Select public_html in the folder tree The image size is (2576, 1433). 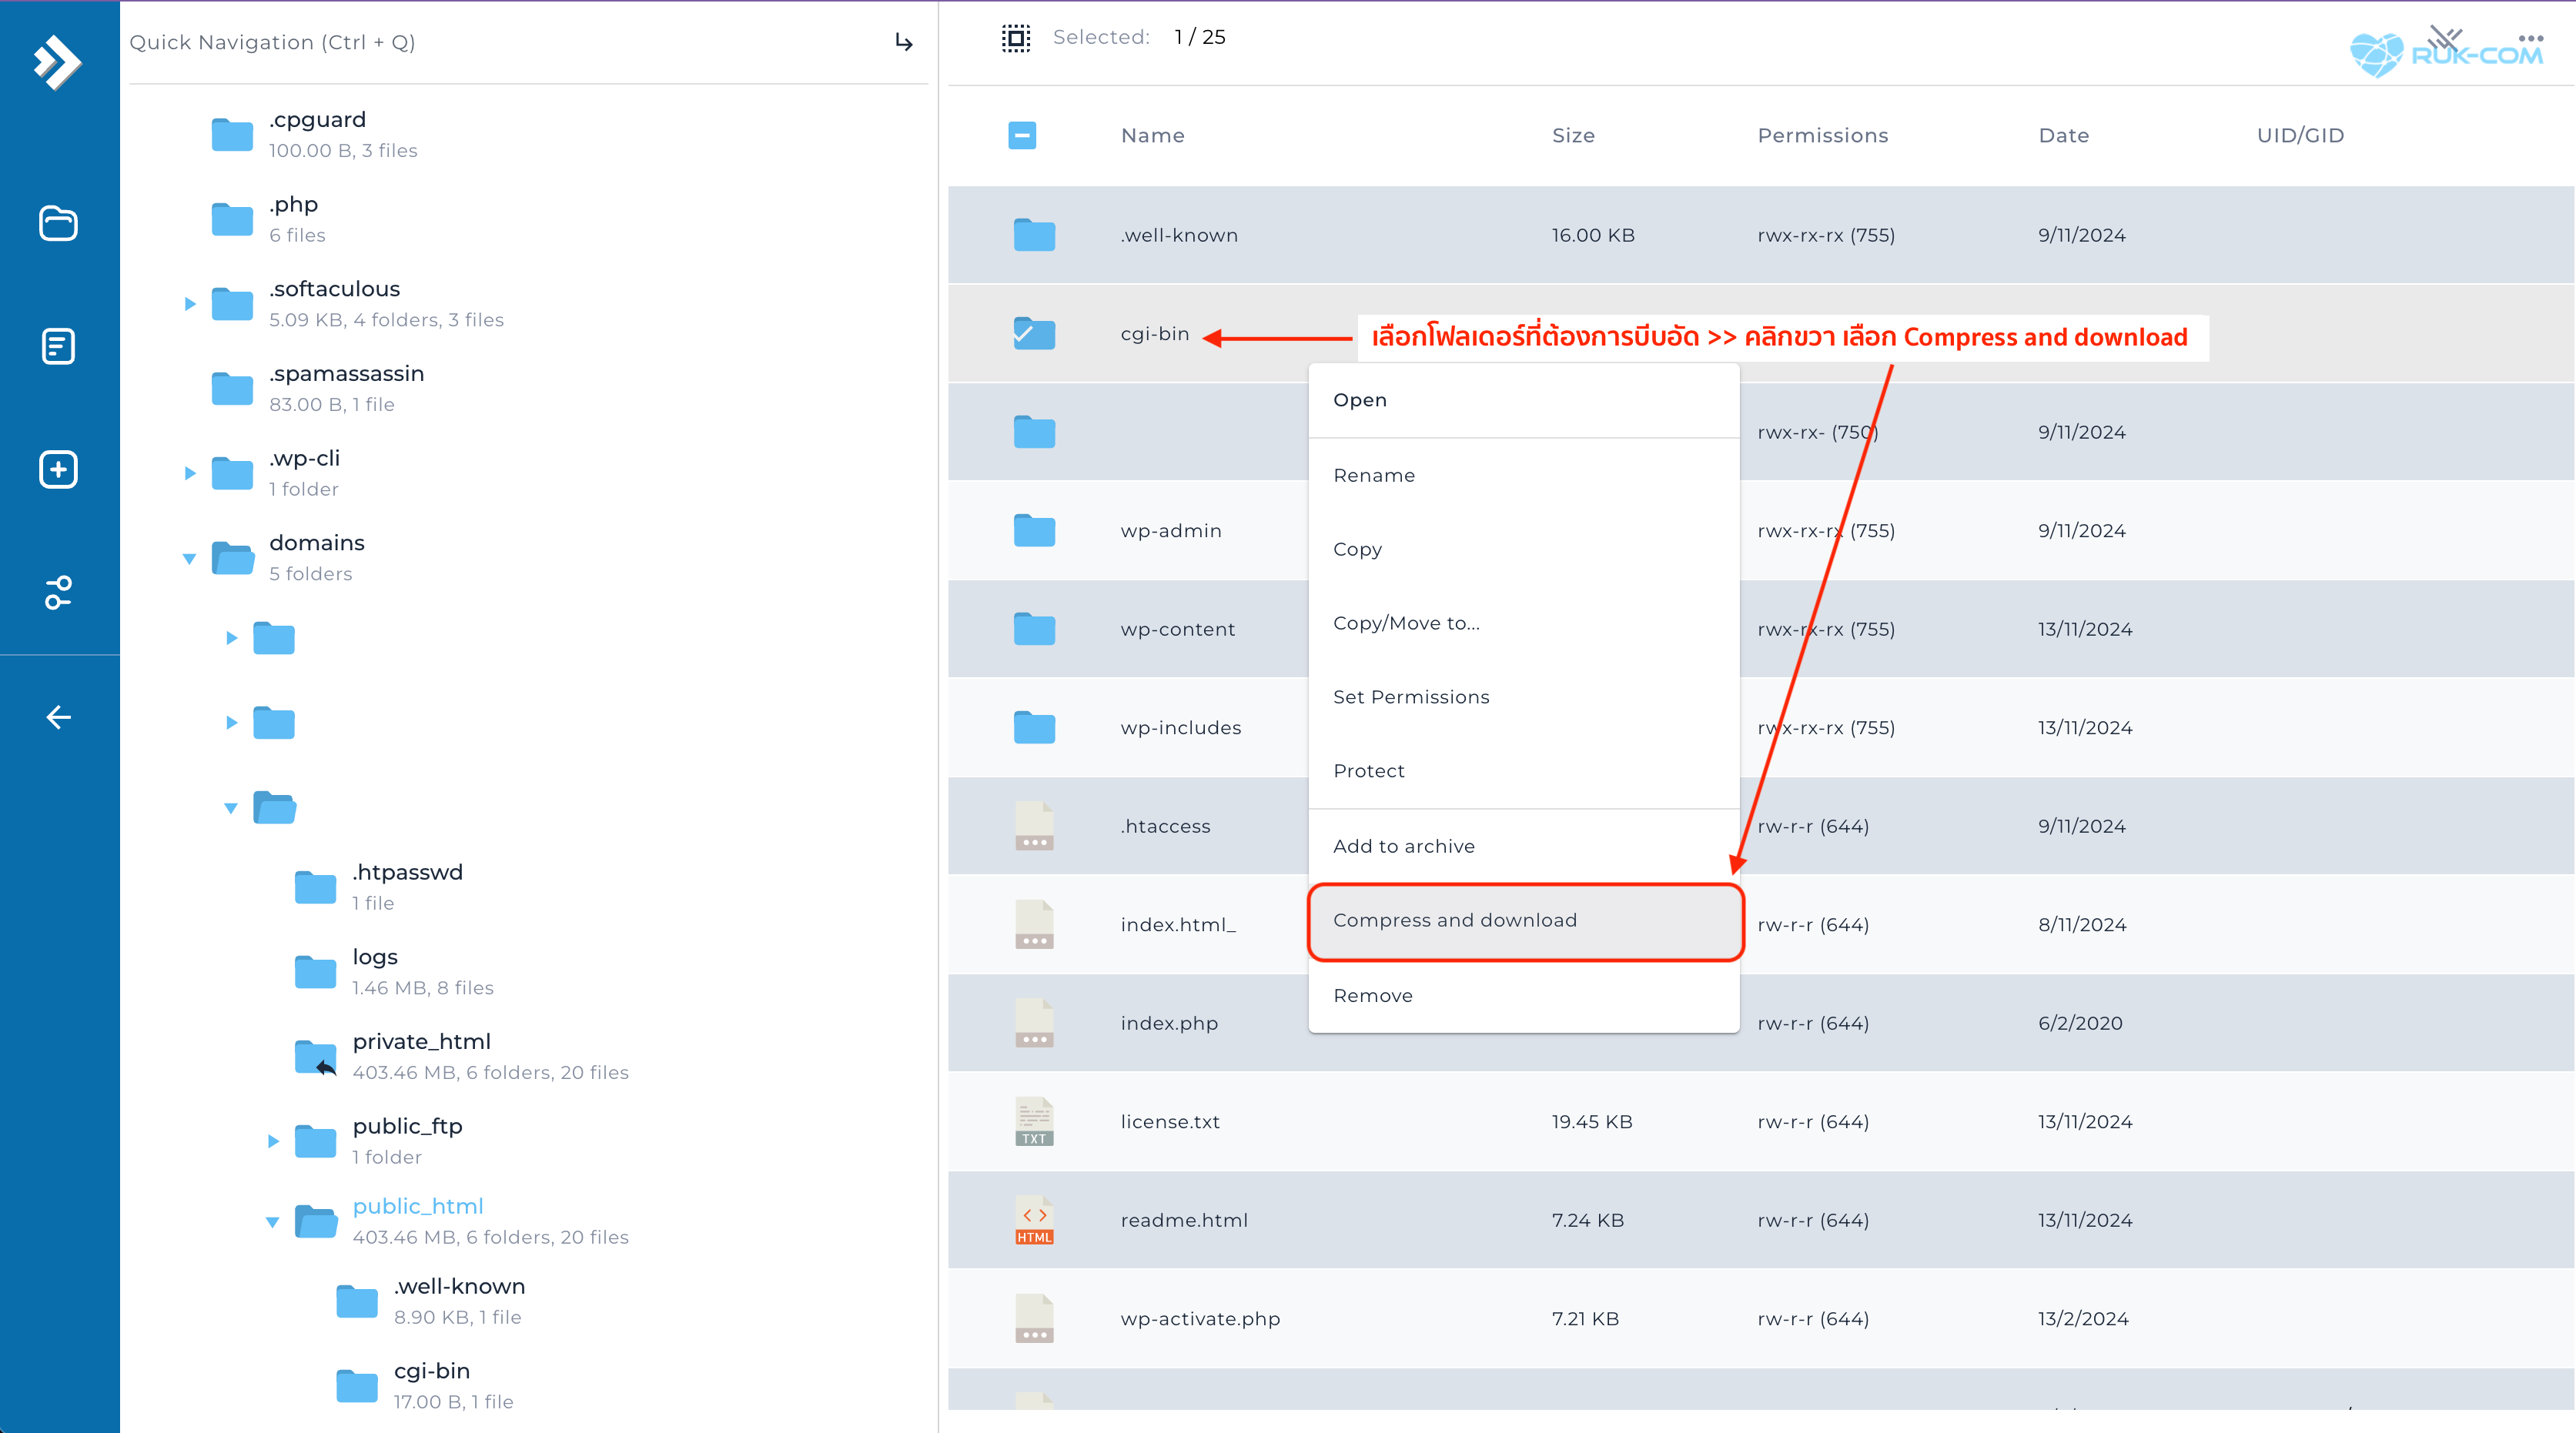[x=418, y=1206]
